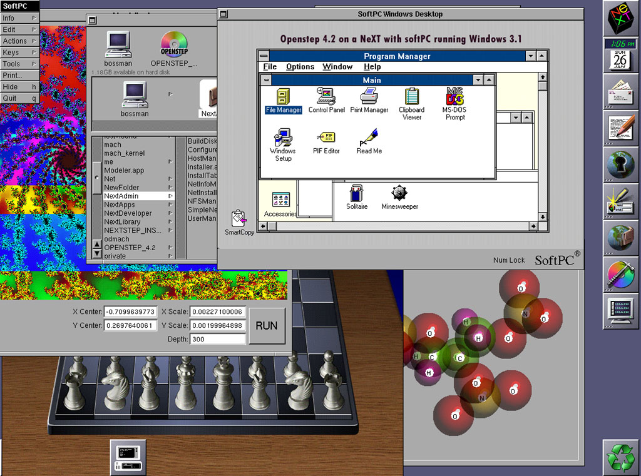Click the Y Scale input field
Image resolution: width=641 pixels, height=476 pixels.
click(x=217, y=325)
